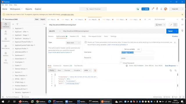Open the JSON format dropdown
The image size is (186, 104).
[87, 70]
